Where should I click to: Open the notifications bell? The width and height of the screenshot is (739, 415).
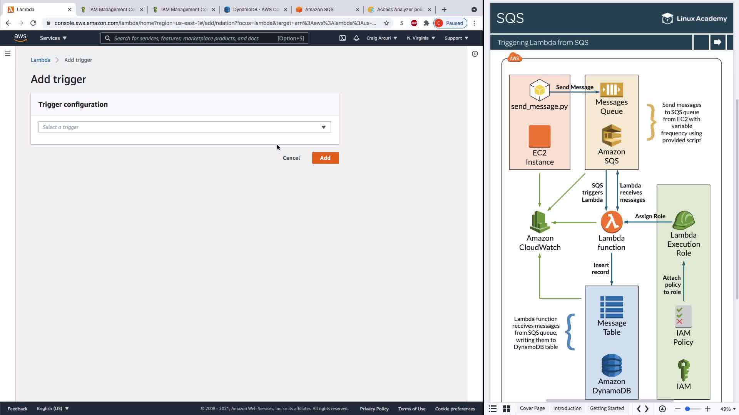pos(356,38)
